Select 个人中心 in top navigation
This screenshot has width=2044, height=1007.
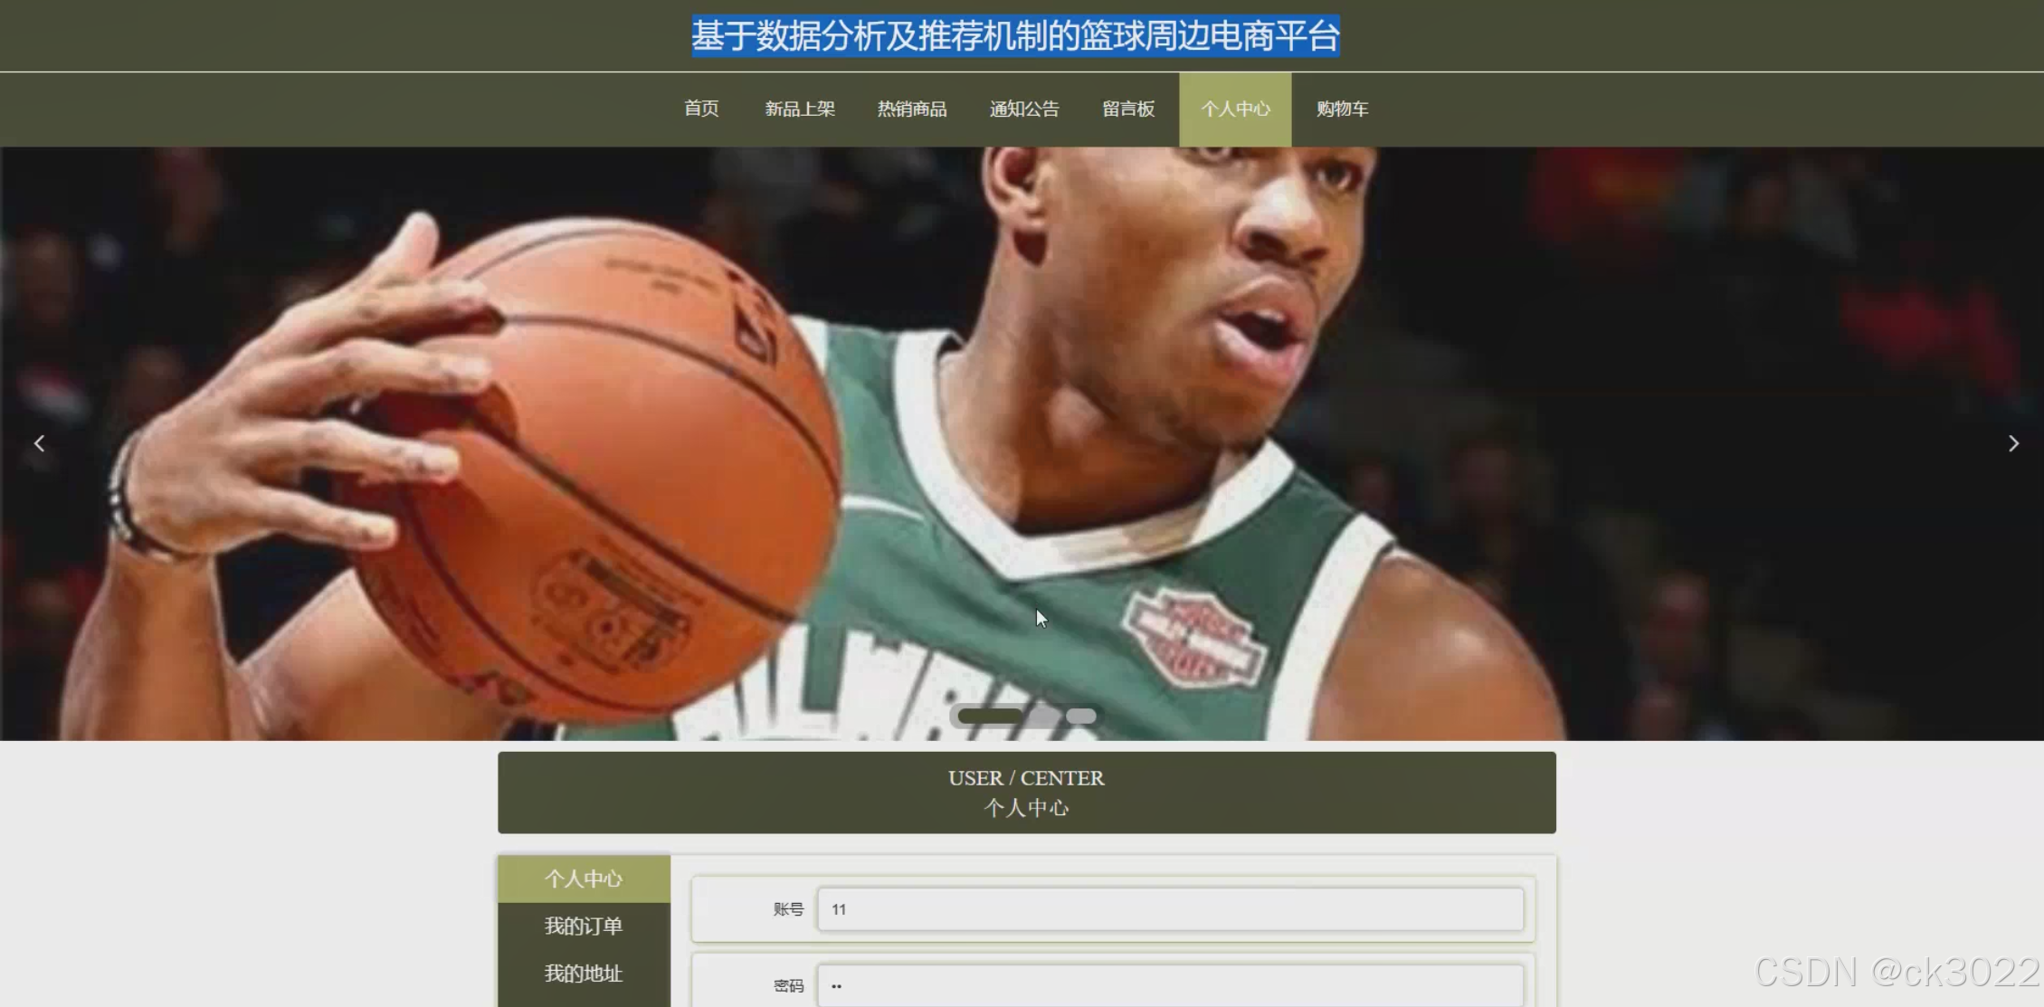tap(1234, 109)
